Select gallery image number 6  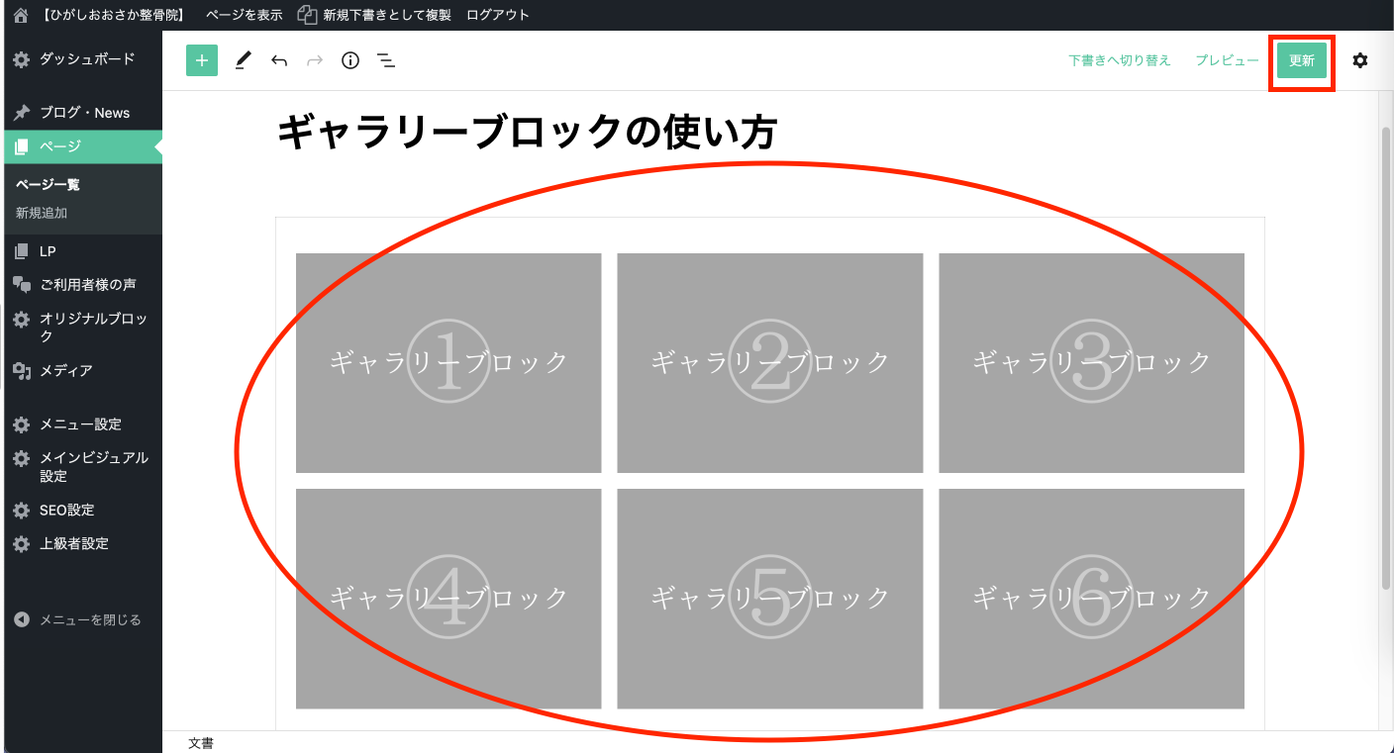point(1091,599)
